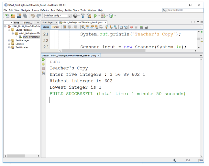Click the Source view button
The image size is (209, 166).
point(46,27)
